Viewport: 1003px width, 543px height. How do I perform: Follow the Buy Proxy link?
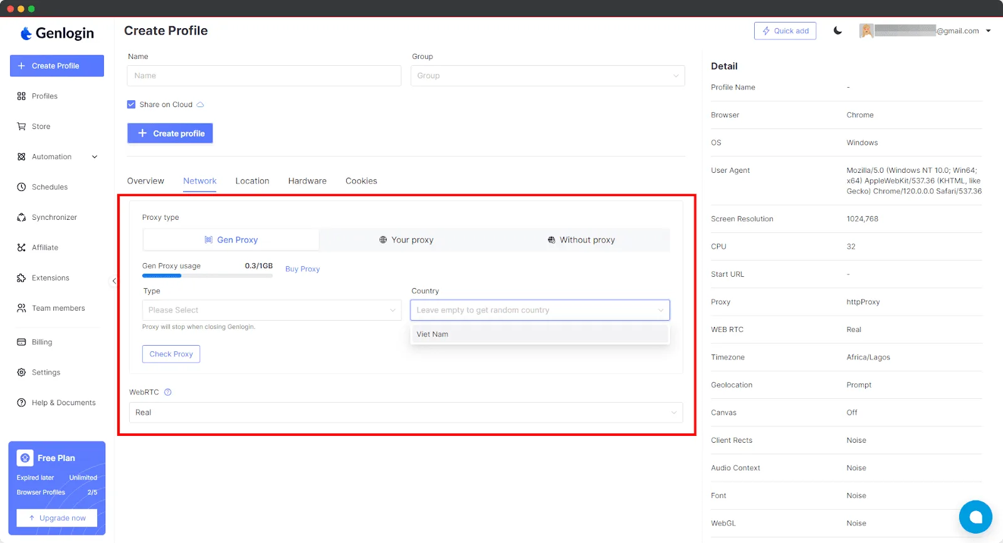tap(302, 269)
